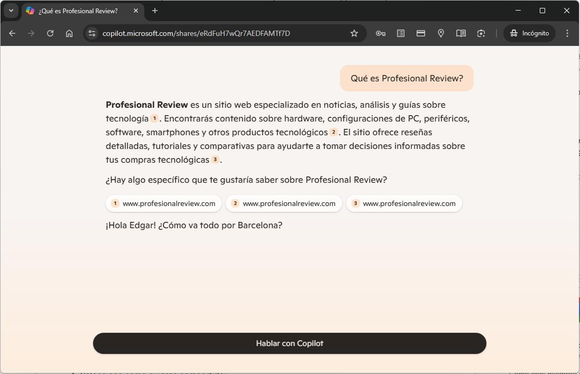Close the '¿Qué es Profesional Review?' tab
This screenshot has width=580, height=374.
[136, 11]
